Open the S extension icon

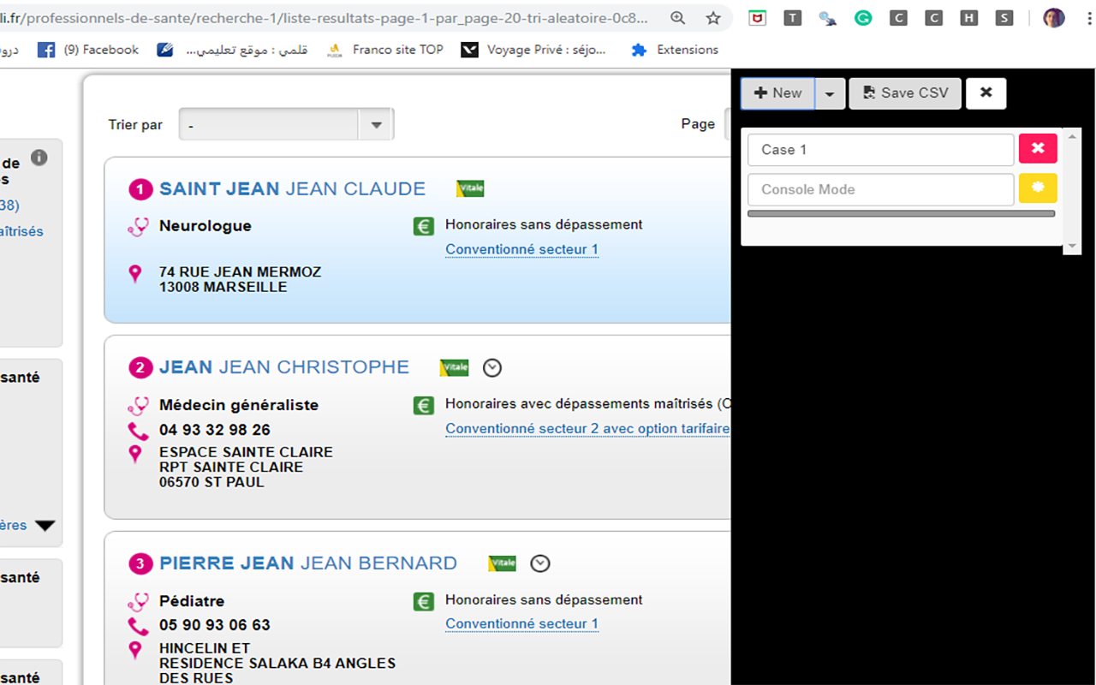(x=1004, y=18)
